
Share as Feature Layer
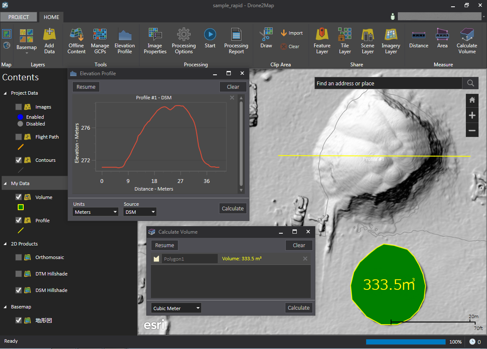pos(322,41)
